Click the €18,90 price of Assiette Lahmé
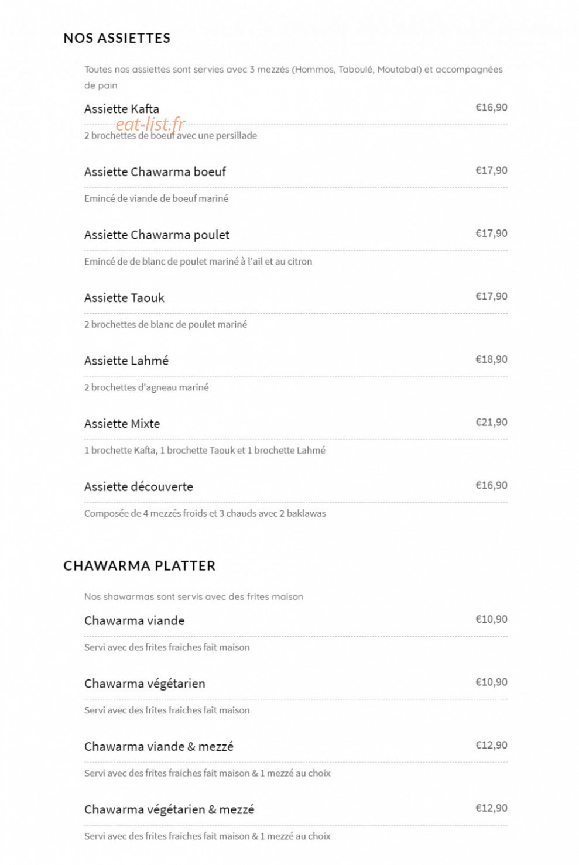 tap(491, 359)
